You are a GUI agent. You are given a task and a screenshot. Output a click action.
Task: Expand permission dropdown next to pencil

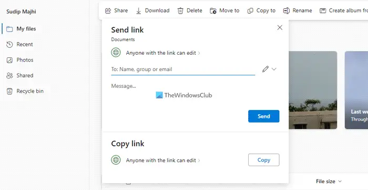click(274, 69)
